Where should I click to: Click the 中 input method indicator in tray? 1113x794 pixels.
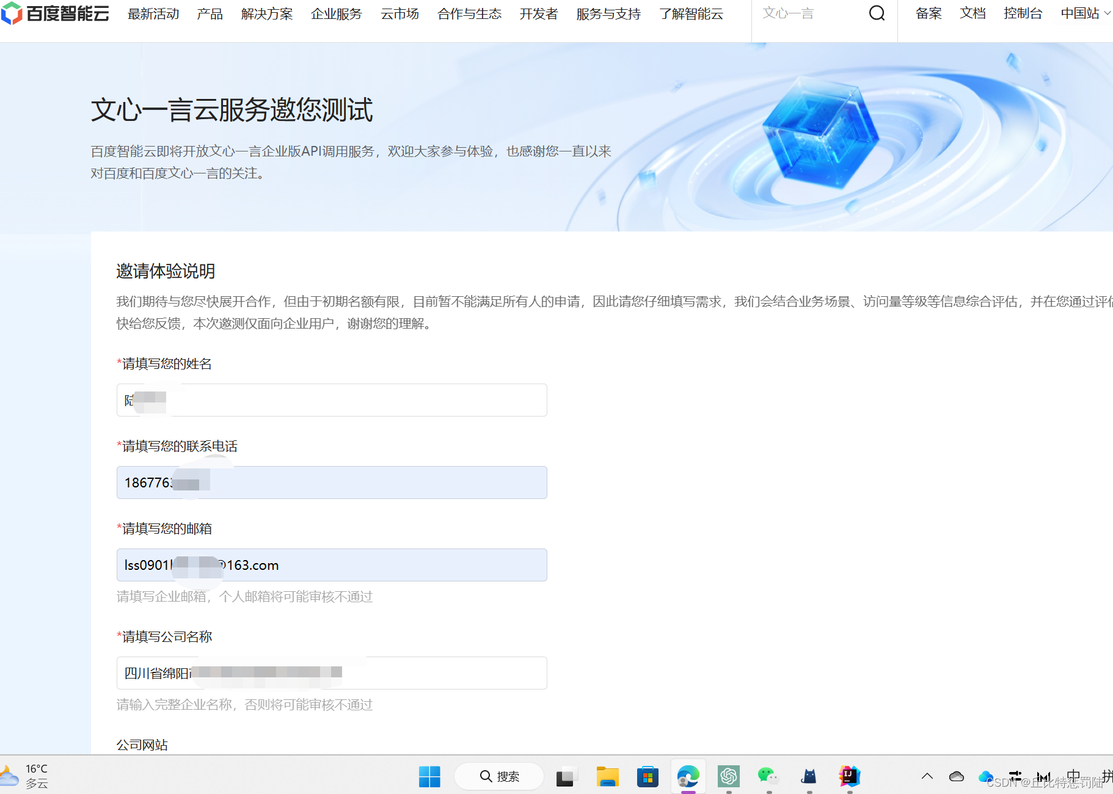click(1073, 776)
